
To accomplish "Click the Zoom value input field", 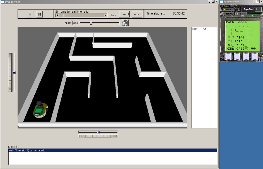I will tap(76, 23).
